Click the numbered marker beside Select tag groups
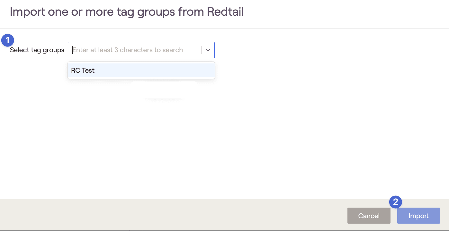 [x=8, y=40]
